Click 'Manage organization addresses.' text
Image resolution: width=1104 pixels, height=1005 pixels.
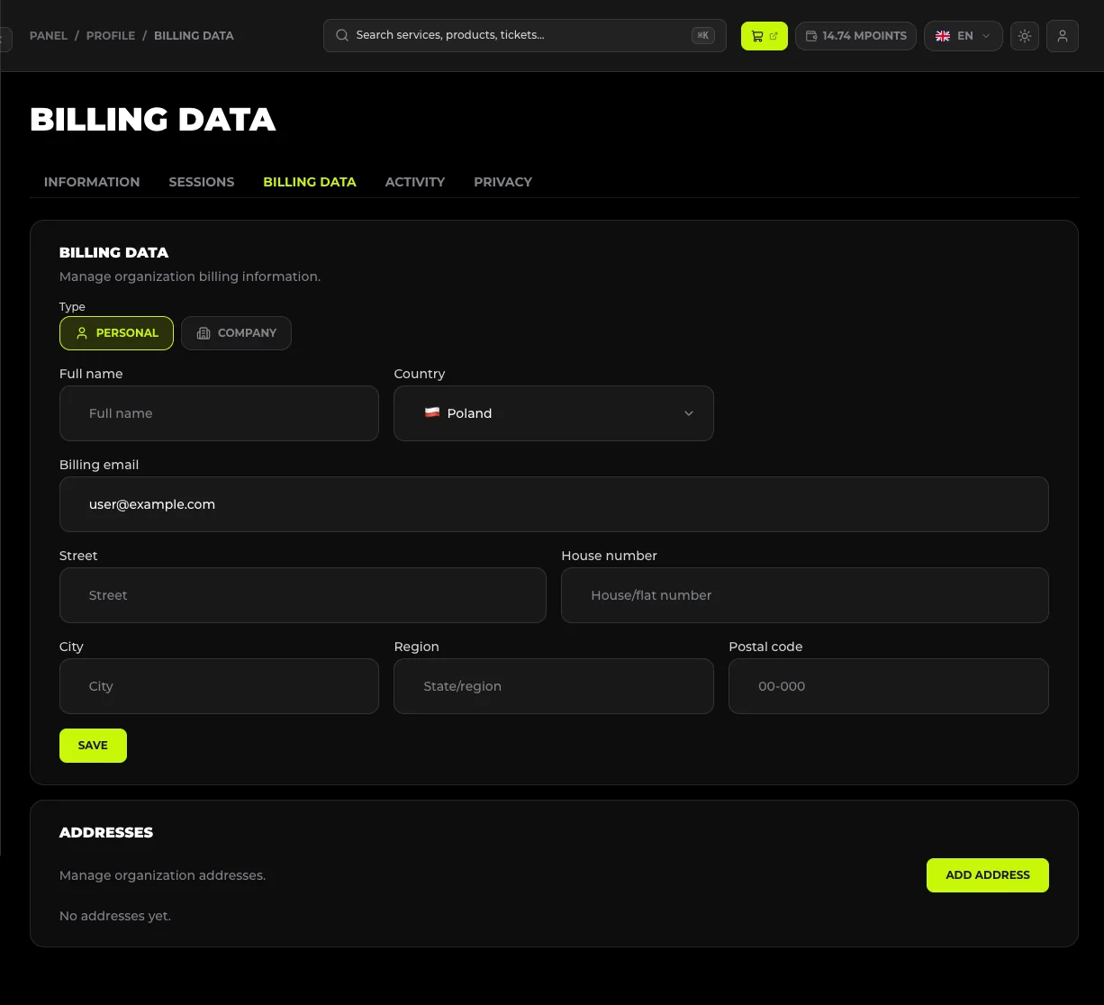[162, 875]
